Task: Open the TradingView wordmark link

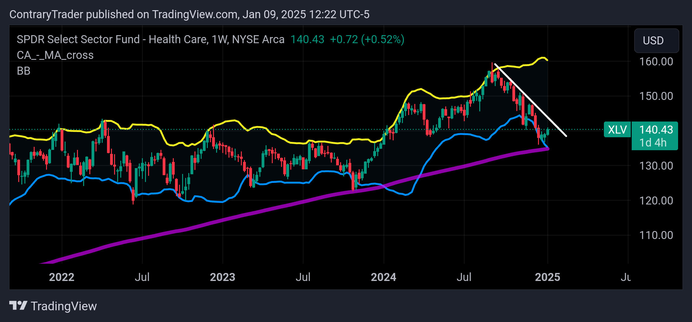Action: tap(64, 306)
